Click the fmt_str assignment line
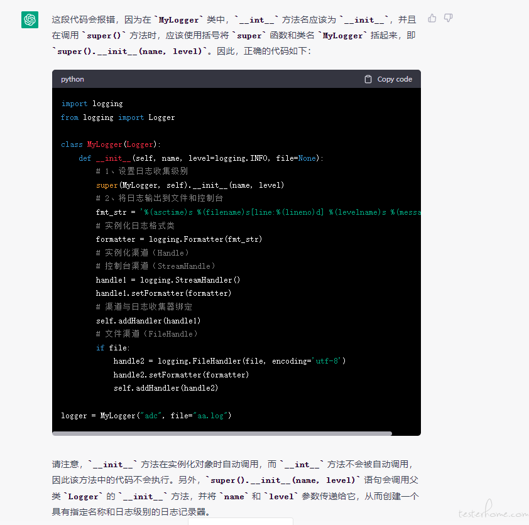 [x=258, y=212]
